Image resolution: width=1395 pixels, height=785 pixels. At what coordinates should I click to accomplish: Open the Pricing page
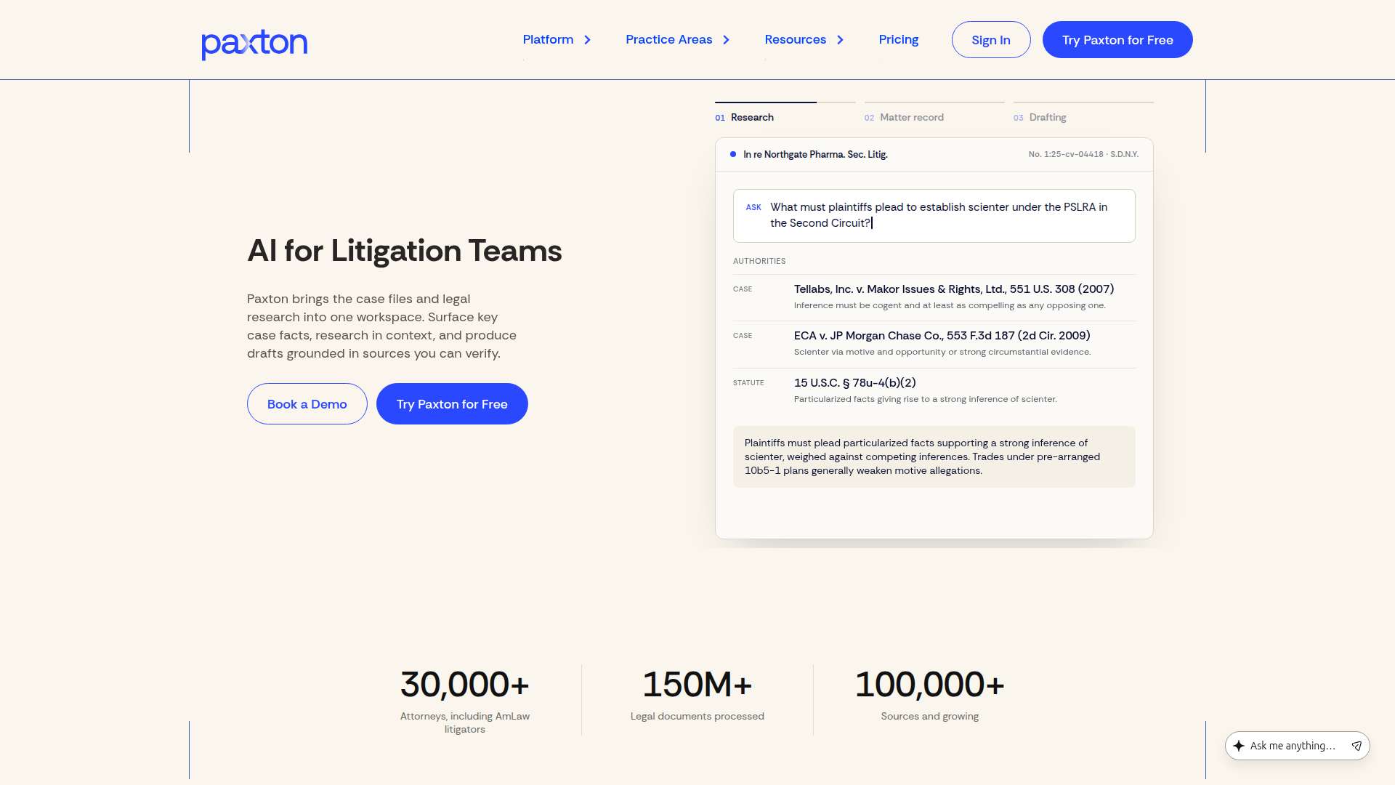point(898,39)
